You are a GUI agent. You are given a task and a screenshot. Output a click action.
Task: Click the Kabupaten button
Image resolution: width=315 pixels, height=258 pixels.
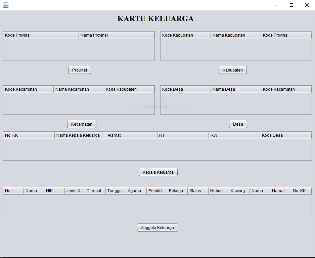tap(232, 70)
